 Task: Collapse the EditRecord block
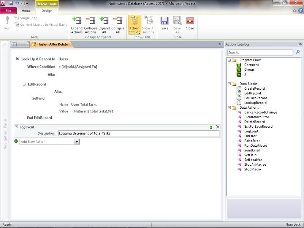click(24, 84)
